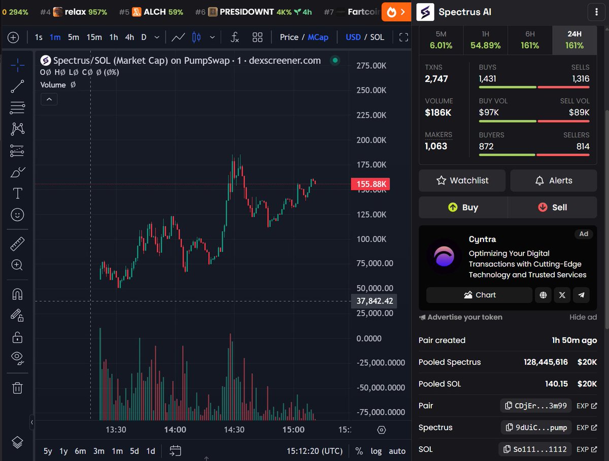Toggle magnet mode
This screenshot has width=609, height=461.
click(17, 294)
